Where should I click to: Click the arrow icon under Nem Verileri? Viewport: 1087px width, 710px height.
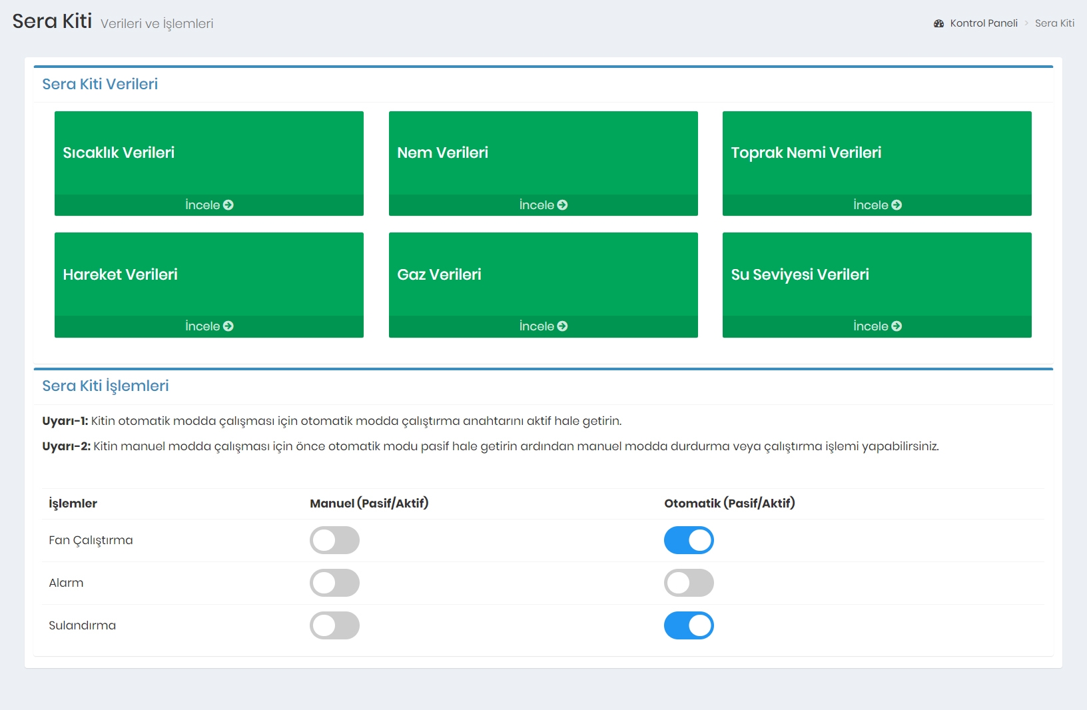coord(563,205)
